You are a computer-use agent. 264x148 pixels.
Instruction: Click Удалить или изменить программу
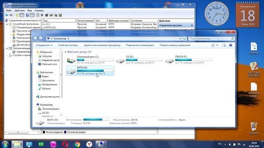point(102,45)
